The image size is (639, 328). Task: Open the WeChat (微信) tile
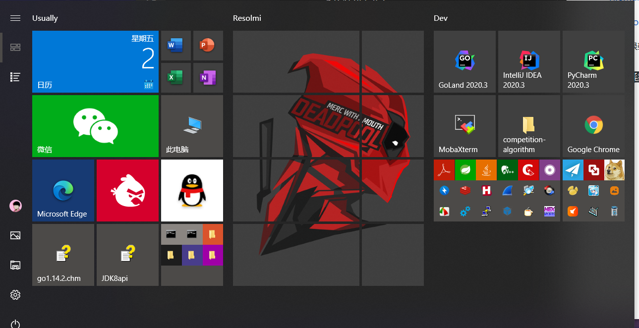tap(95, 126)
